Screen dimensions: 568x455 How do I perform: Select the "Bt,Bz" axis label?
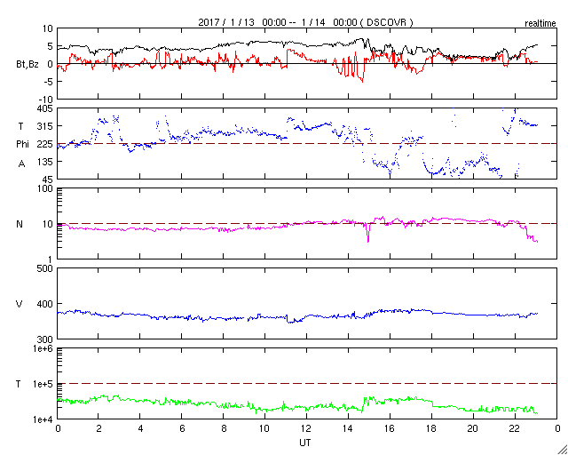28,65
